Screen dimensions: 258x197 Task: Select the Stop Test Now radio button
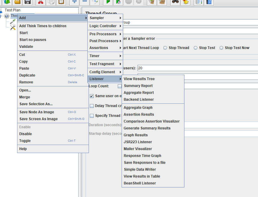[221, 48]
